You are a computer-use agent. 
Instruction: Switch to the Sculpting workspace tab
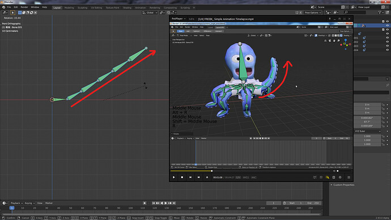(x=82, y=8)
